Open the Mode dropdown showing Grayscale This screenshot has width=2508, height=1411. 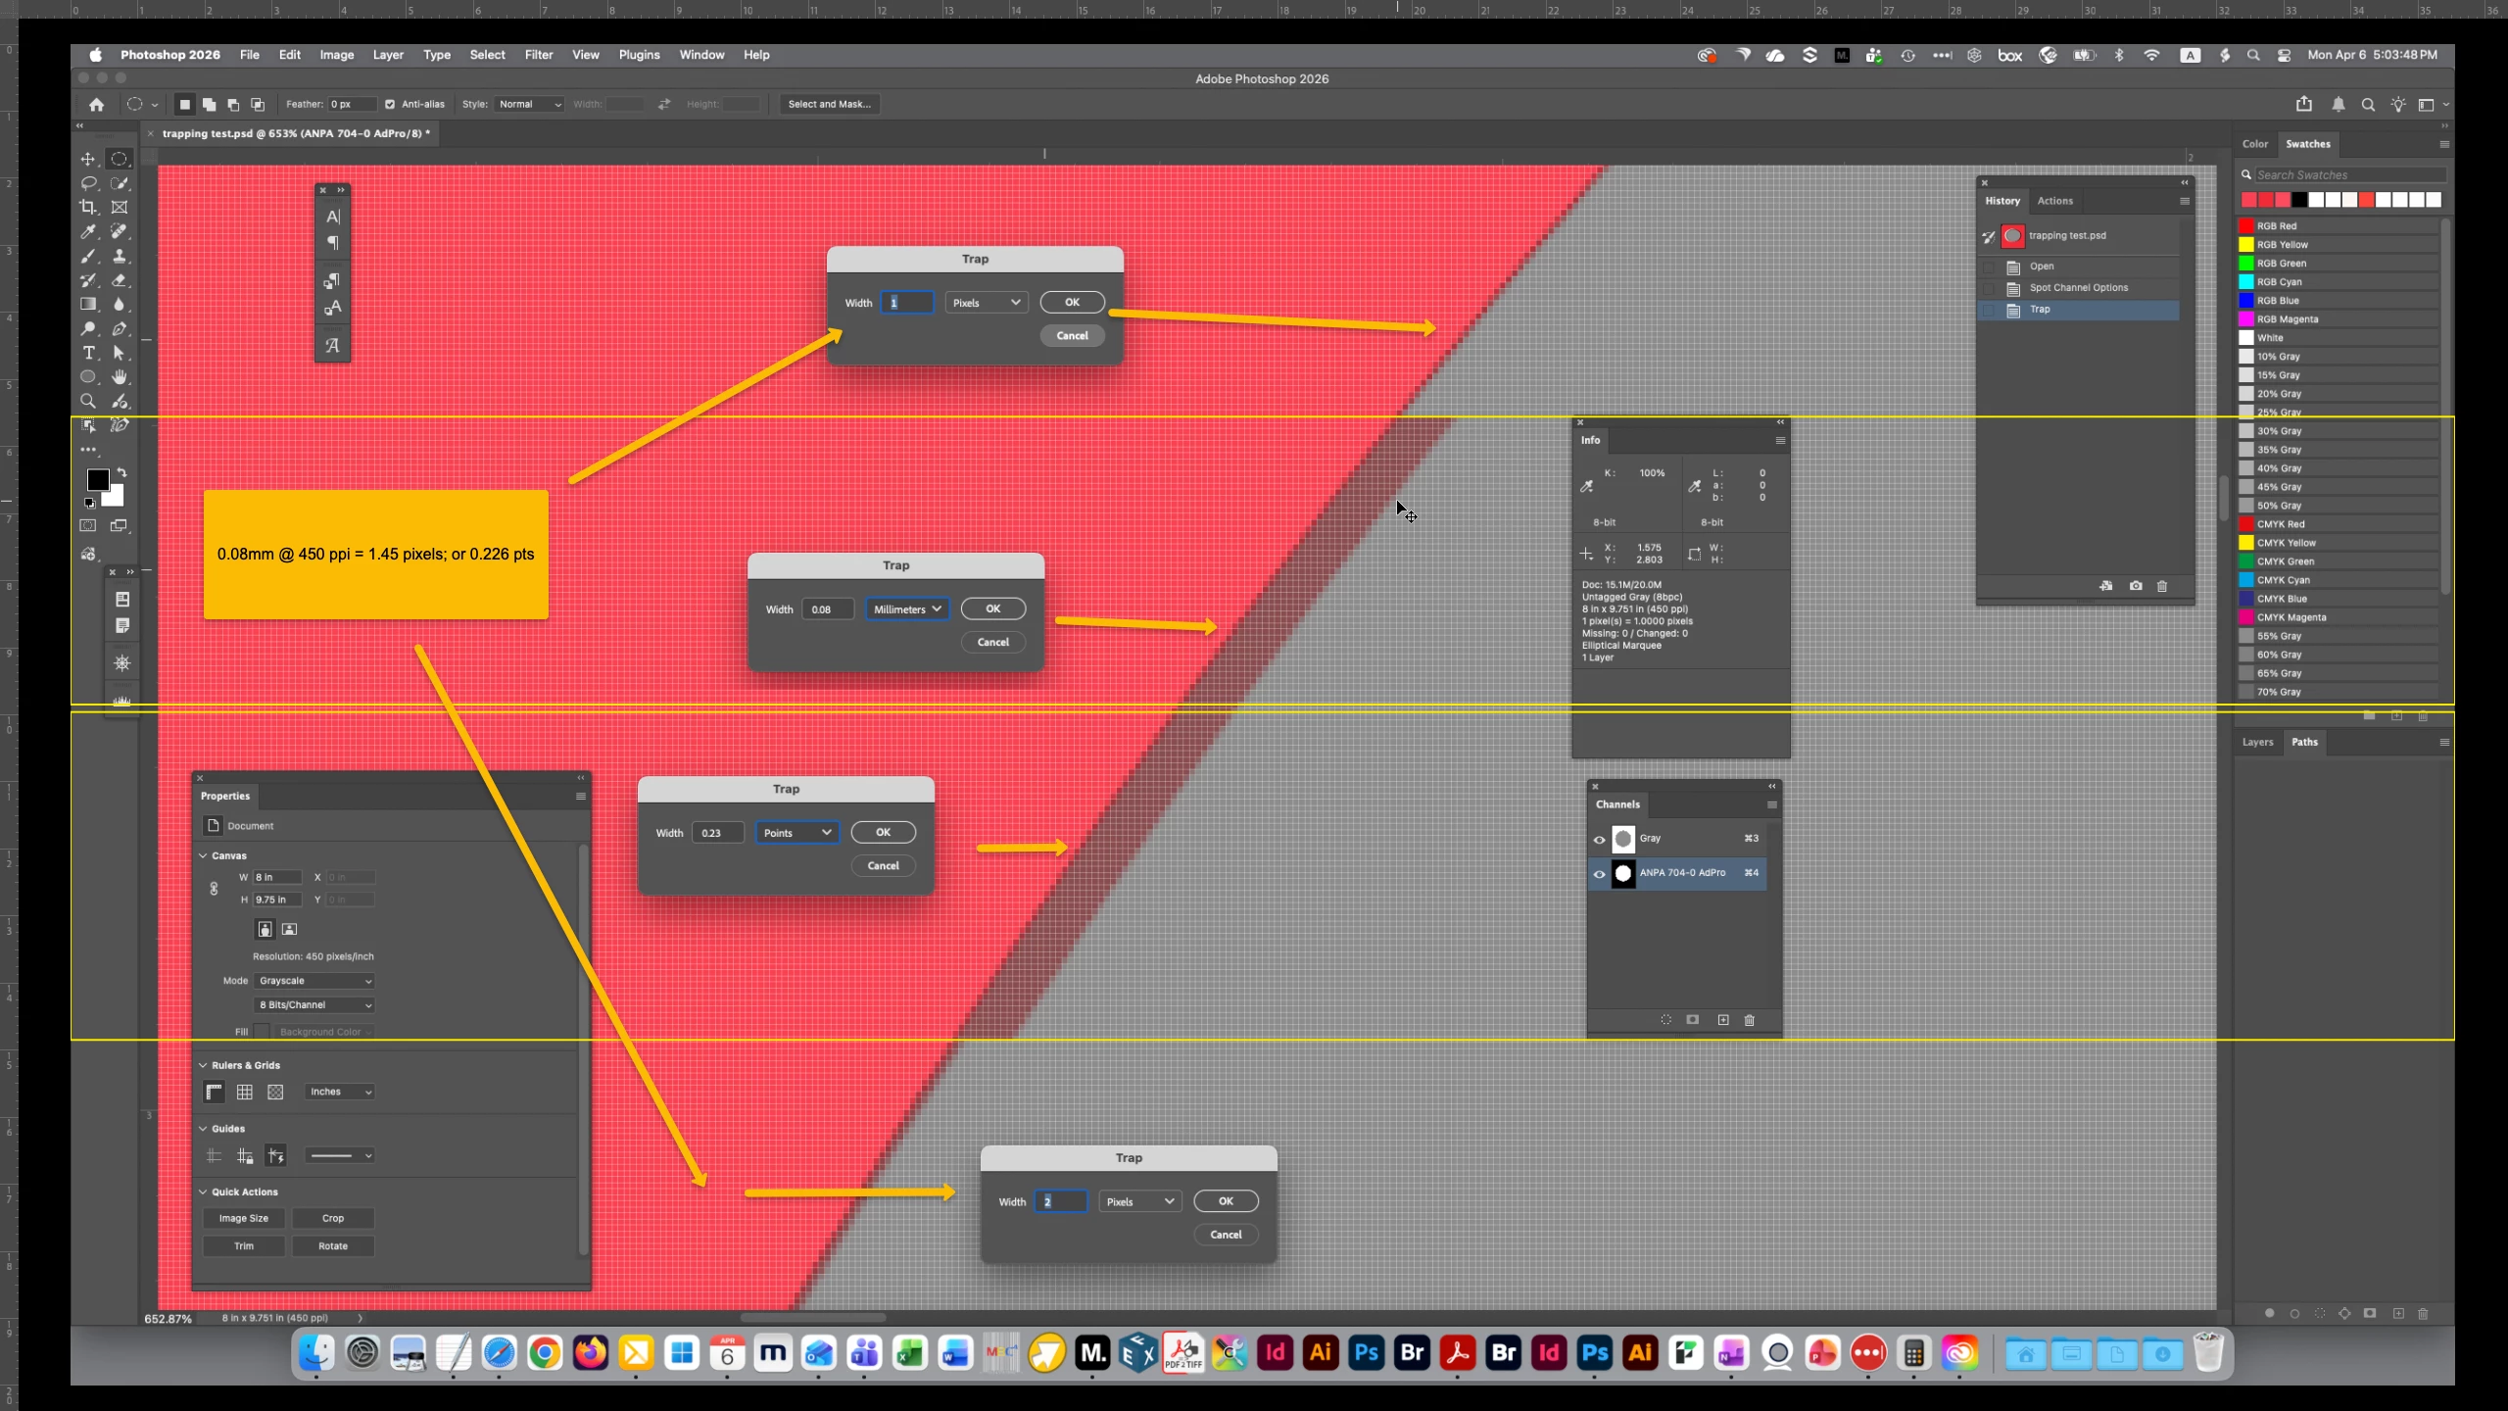[x=314, y=981]
